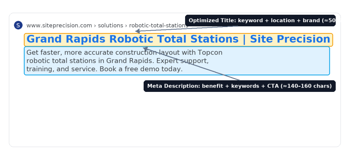The image size is (351, 151).
Task: Click the description line starting robotic total stations
Action: (x=117, y=61)
